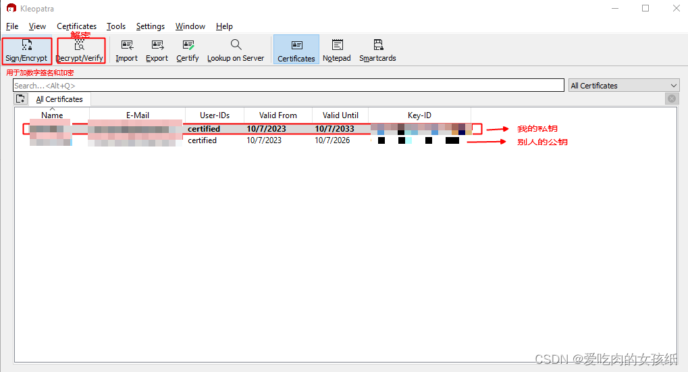
Task: Open the Sign/Encrypt tool
Action: 26,51
